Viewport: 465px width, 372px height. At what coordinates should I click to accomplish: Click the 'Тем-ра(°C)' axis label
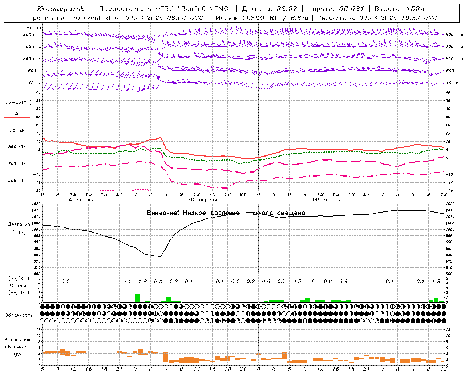[x=17, y=103]
